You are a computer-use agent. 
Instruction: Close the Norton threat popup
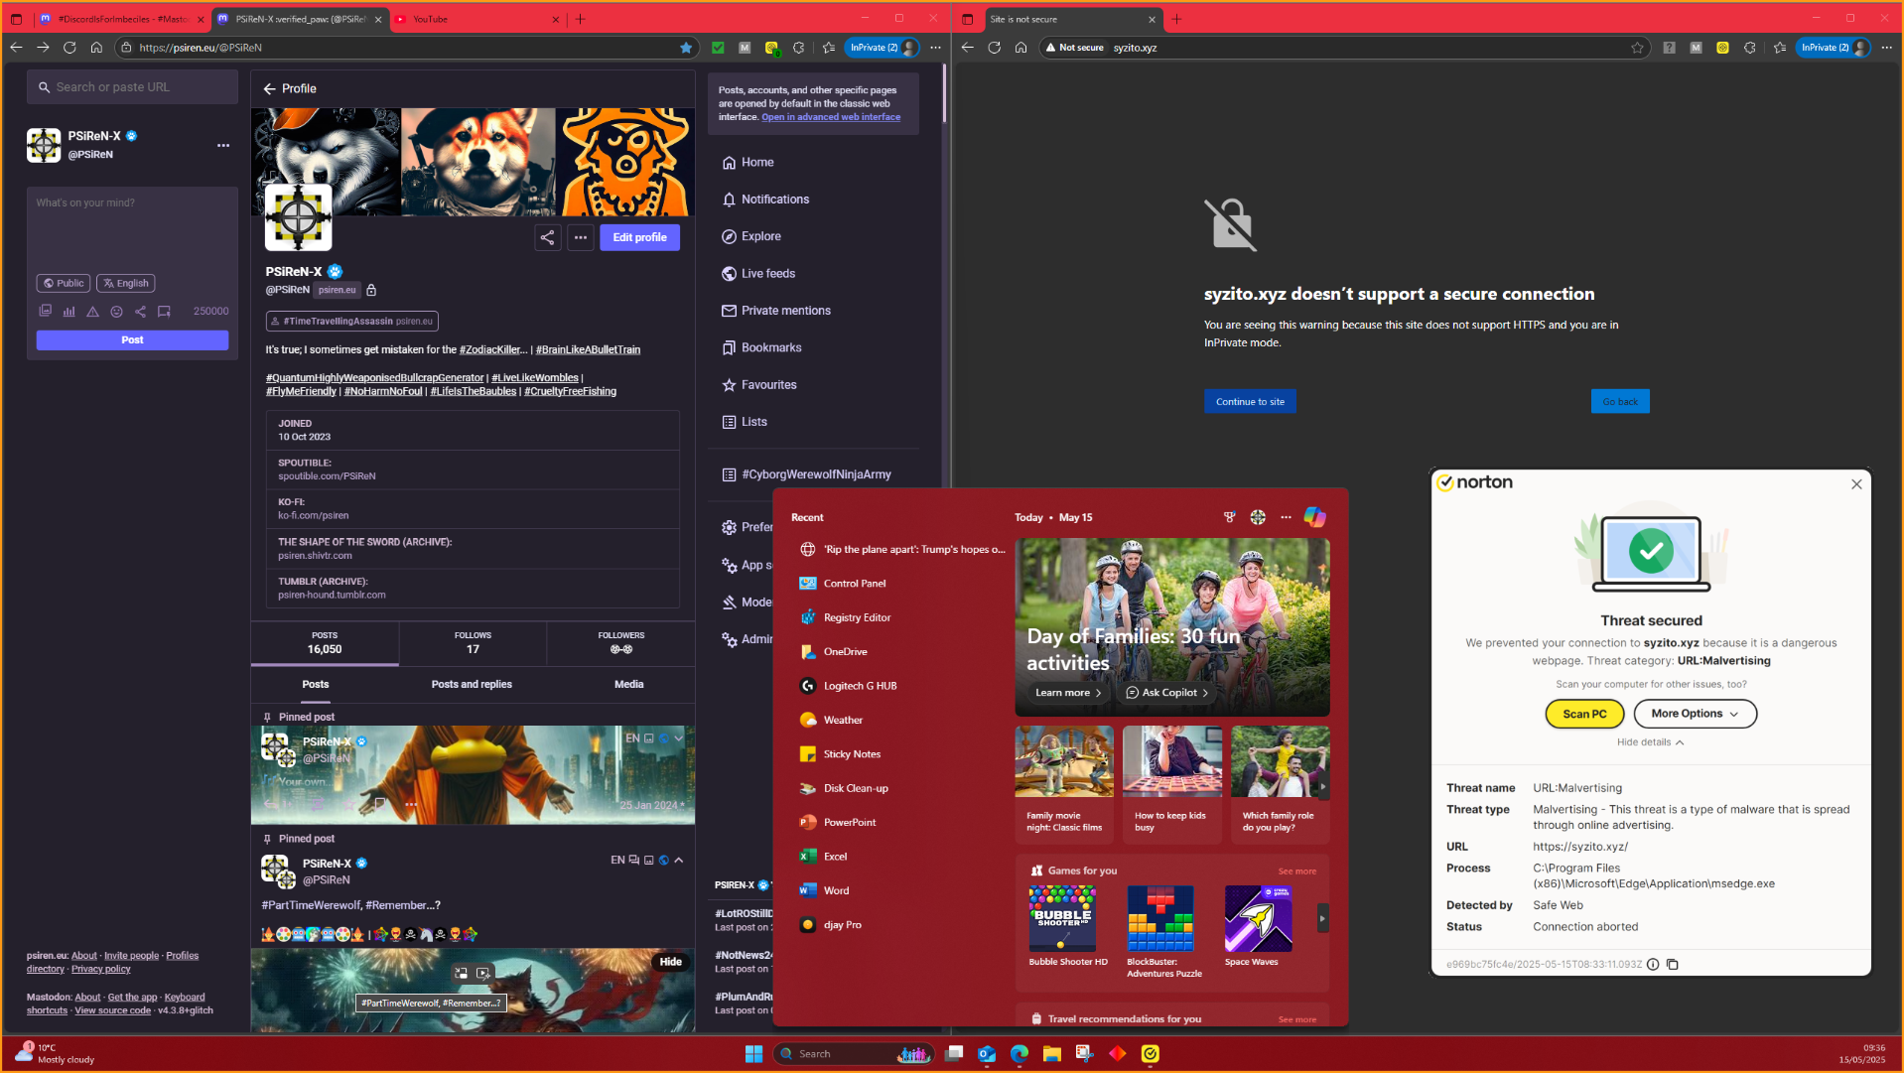coord(1856,484)
